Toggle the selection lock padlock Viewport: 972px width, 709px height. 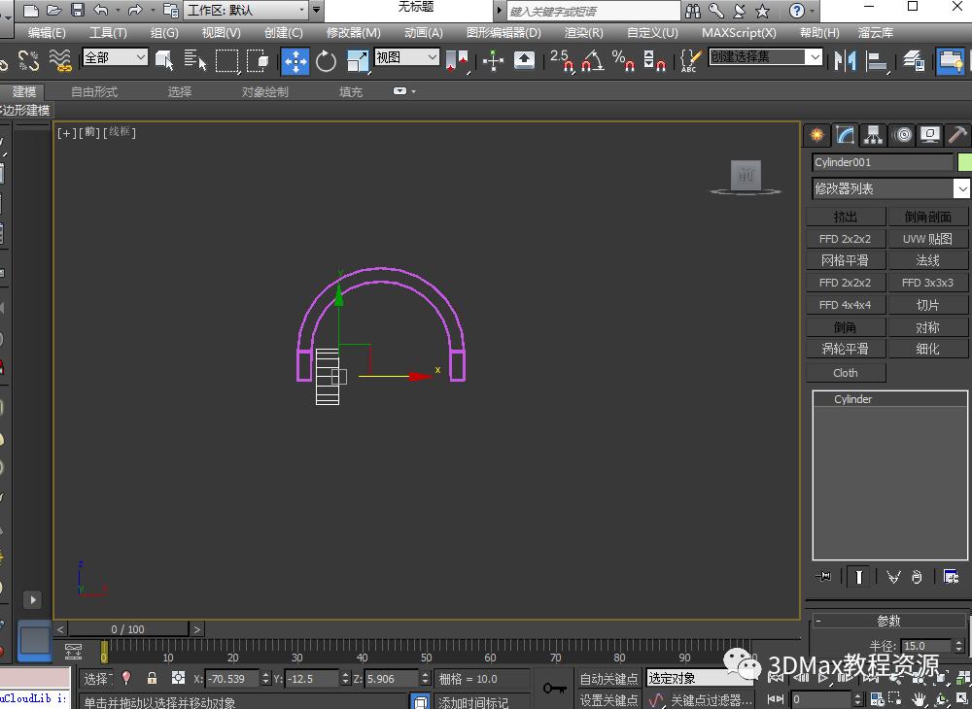coord(152,679)
